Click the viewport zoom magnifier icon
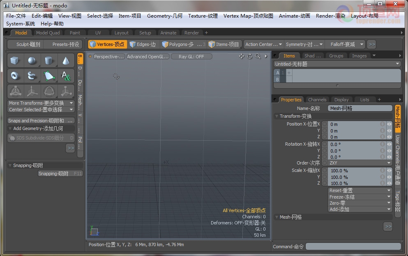The width and height of the screenshot is (408, 256). [x=258, y=56]
